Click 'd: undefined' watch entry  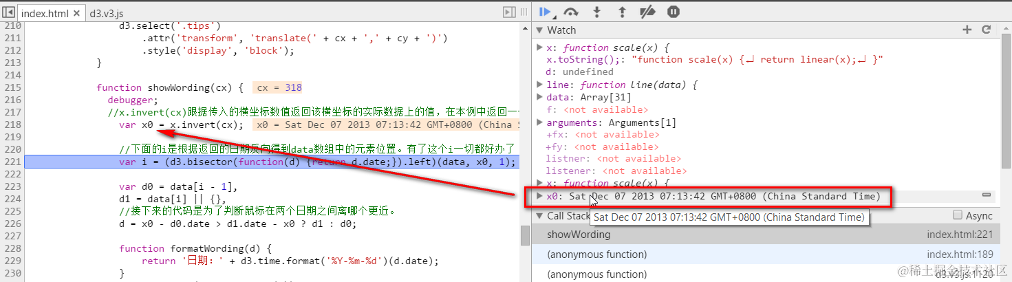click(580, 72)
